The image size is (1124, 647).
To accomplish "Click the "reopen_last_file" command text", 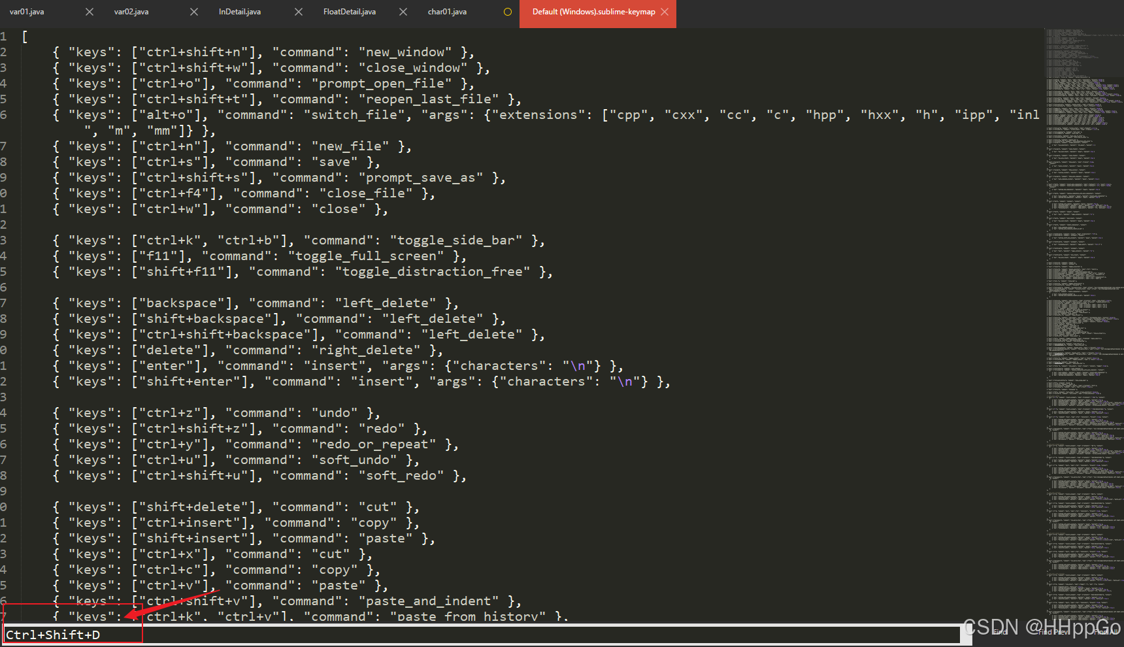I will [429, 99].
